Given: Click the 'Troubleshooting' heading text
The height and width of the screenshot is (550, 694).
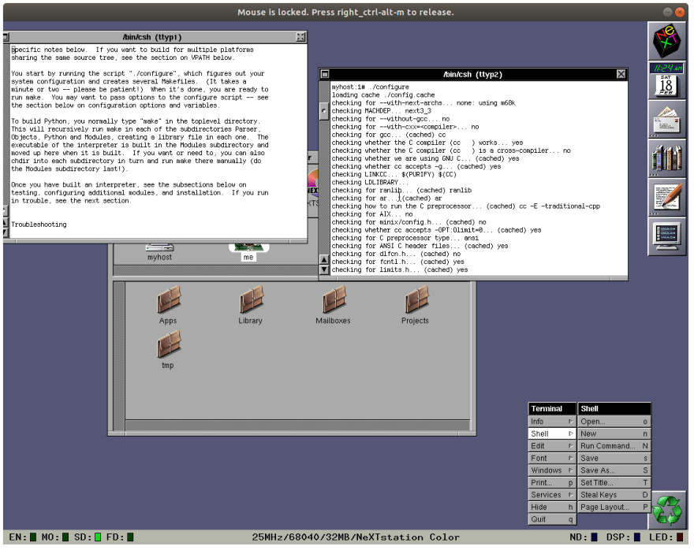Looking at the screenshot, I should pos(39,225).
